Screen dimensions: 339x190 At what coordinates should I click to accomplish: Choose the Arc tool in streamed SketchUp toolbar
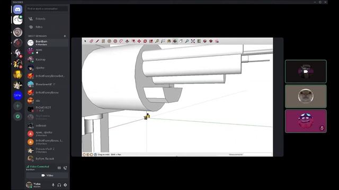click(x=121, y=41)
